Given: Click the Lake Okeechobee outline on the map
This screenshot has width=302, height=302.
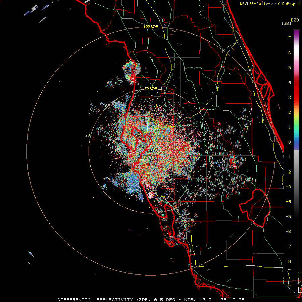Looking at the screenshot, I should pyautogui.click(x=255, y=208).
